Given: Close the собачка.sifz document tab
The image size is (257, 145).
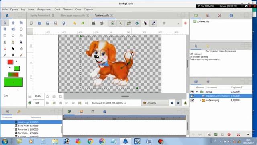Looking at the screenshot, I should [x=112, y=15].
